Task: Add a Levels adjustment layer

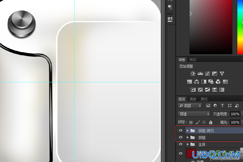Action: click(200, 73)
